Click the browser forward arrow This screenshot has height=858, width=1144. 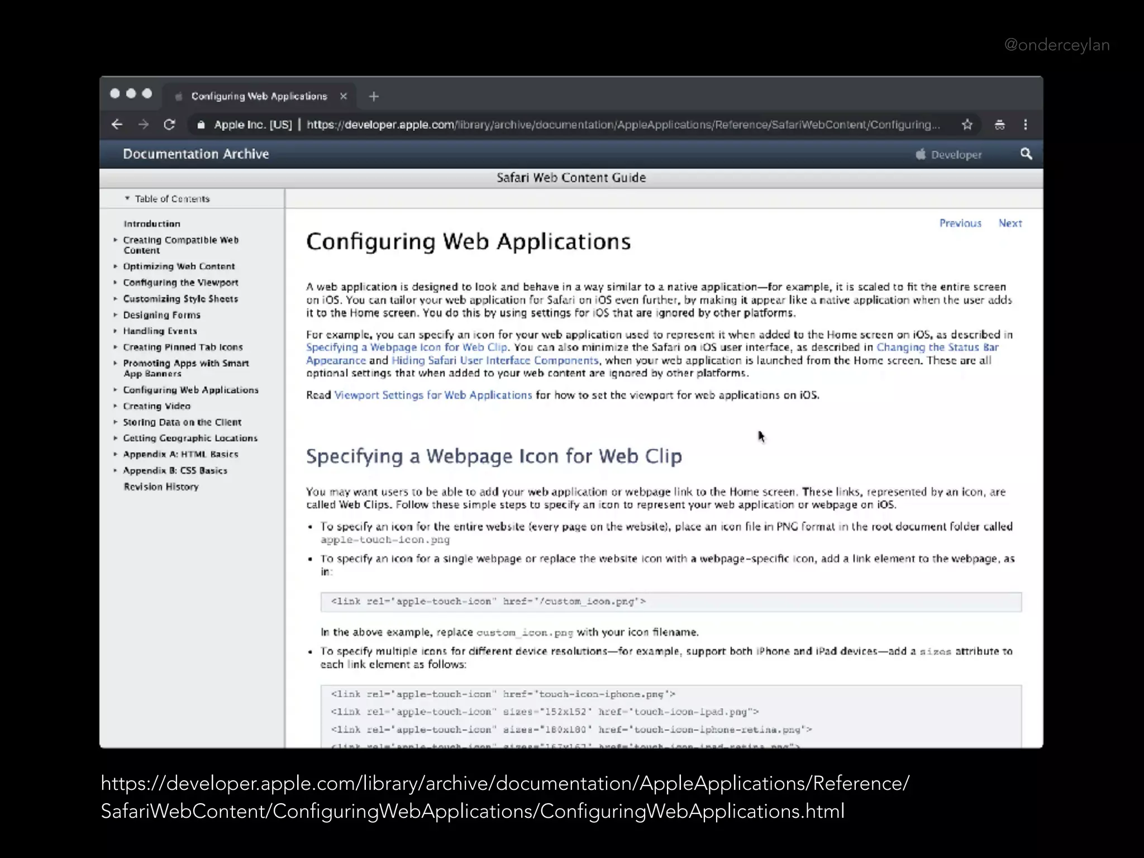point(144,125)
